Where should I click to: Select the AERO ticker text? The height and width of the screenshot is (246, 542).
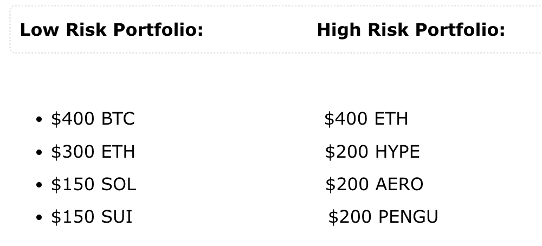(399, 184)
